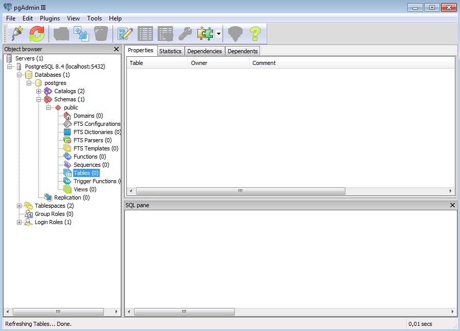Click Properties pane scroll right arrow
Image resolution: width=460 pixels, height=331 pixels.
451,191
